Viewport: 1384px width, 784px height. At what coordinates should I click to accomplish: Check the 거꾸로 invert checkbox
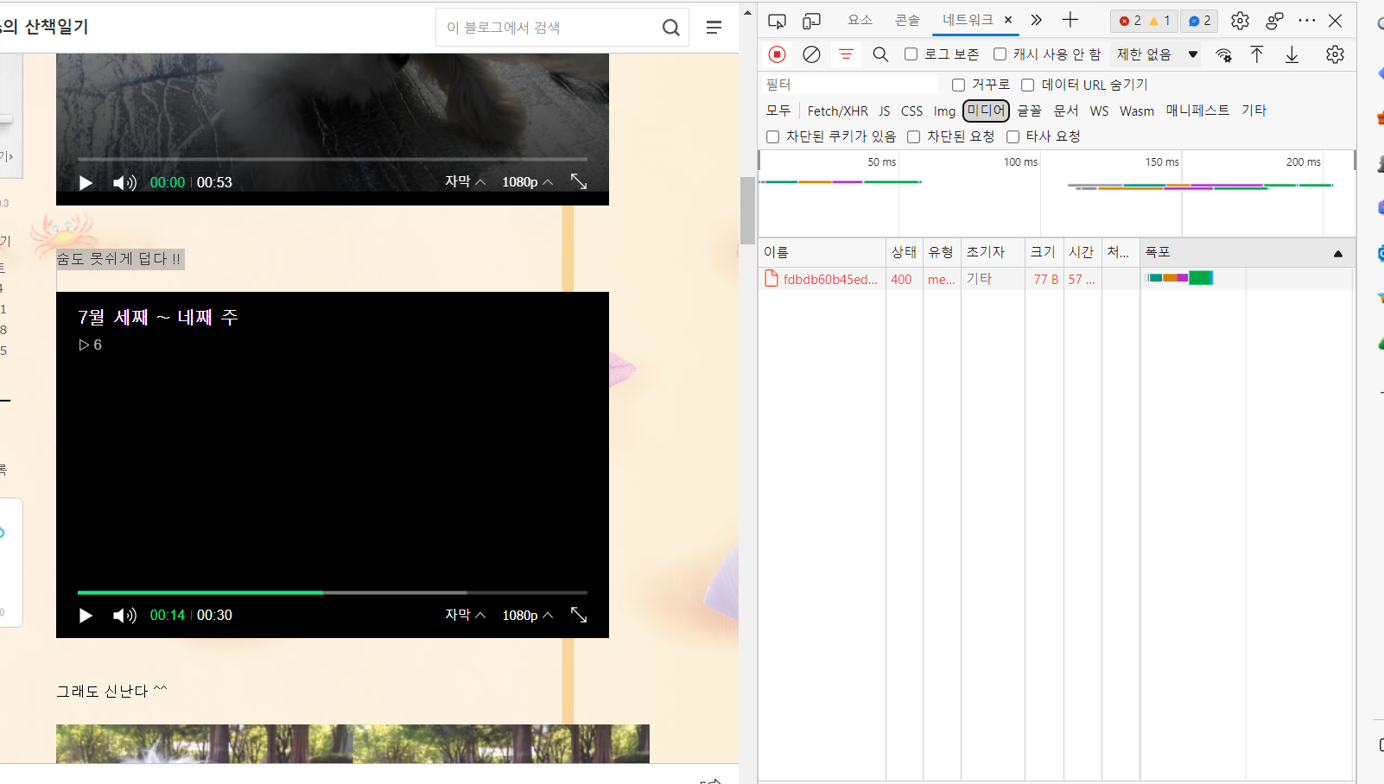(x=958, y=85)
